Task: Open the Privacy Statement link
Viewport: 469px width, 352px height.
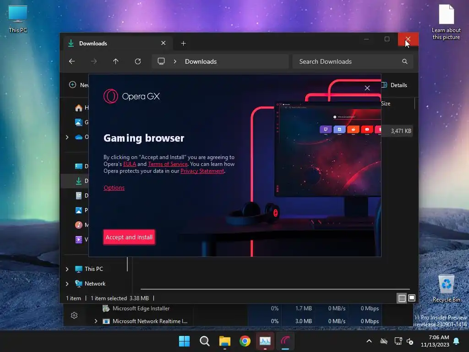Action: point(202,171)
